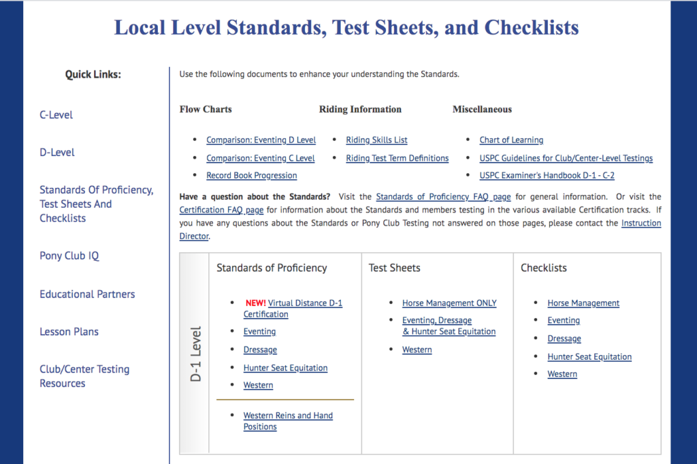Open the Eventing checklist link
The width and height of the screenshot is (697, 464).
click(564, 320)
